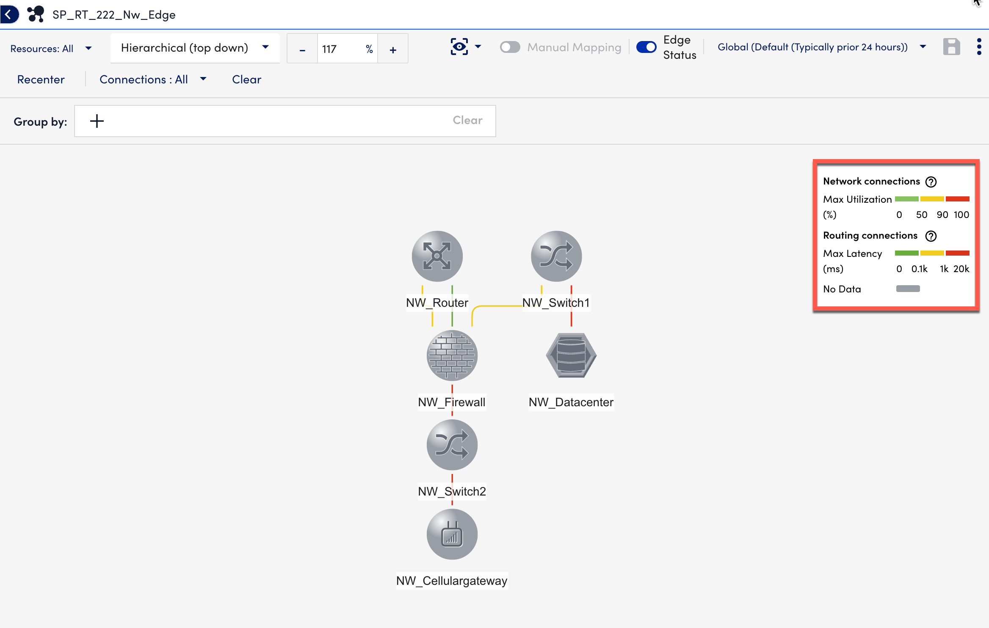Select the NW_Switch1 node icon
Image resolution: width=989 pixels, height=628 pixels.
(x=556, y=256)
